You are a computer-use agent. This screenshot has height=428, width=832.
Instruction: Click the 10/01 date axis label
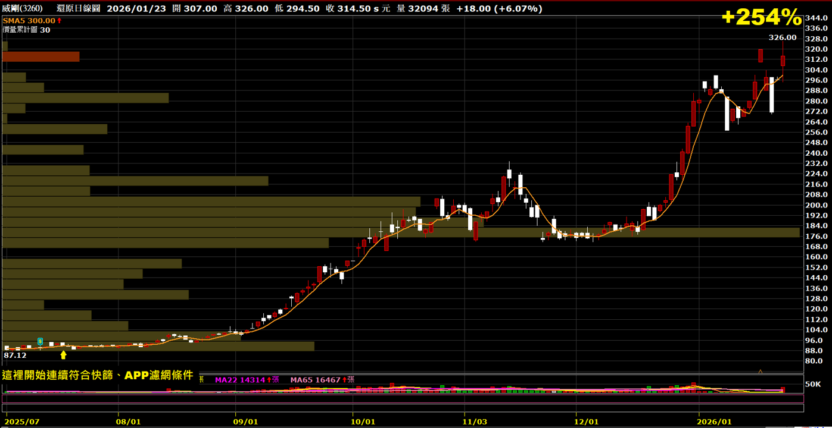click(363, 421)
